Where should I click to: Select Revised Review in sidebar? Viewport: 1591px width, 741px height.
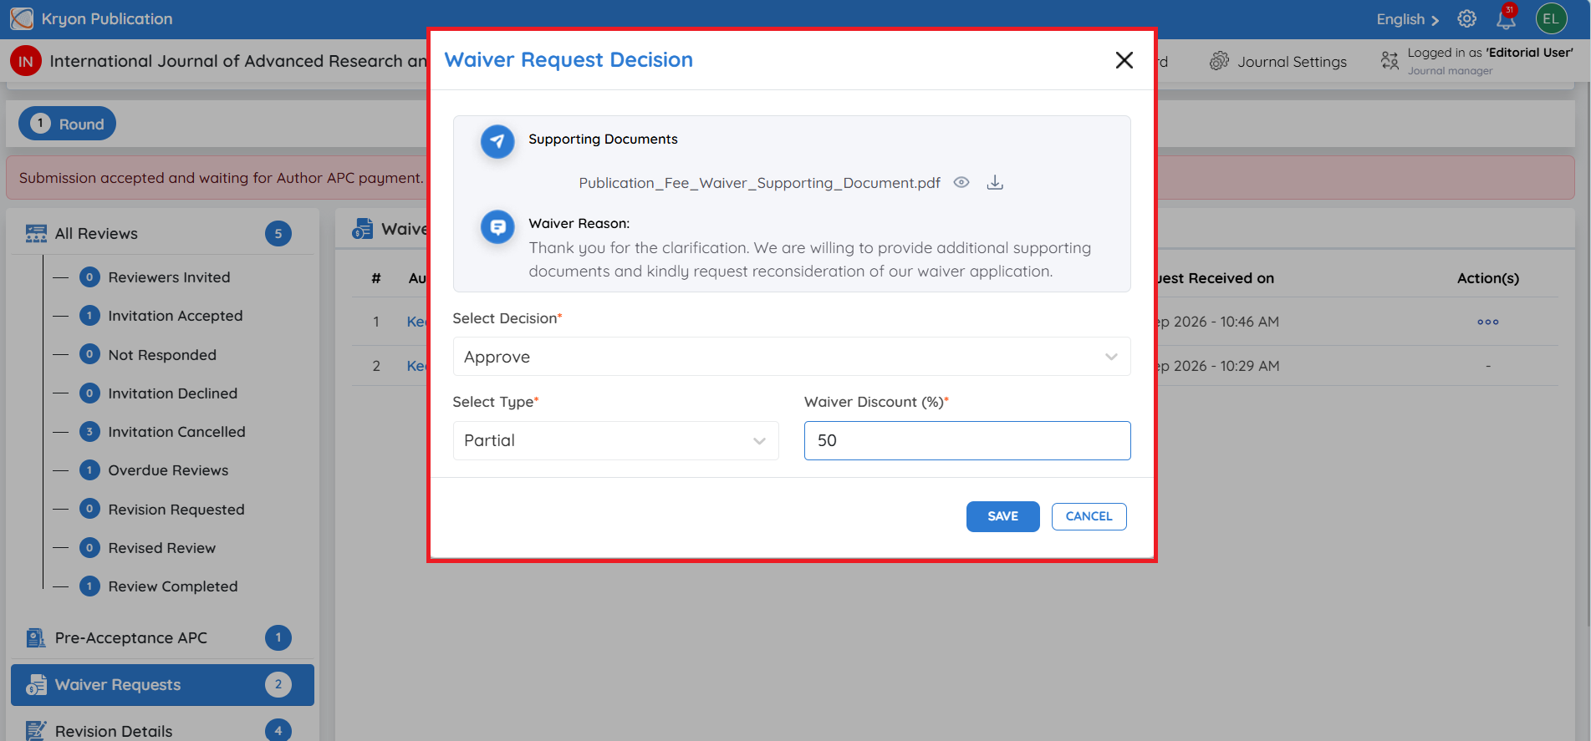pos(162,548)
